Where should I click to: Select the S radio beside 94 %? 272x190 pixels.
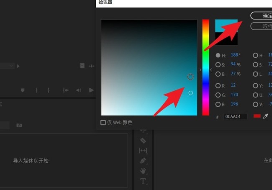pos(218,65)
